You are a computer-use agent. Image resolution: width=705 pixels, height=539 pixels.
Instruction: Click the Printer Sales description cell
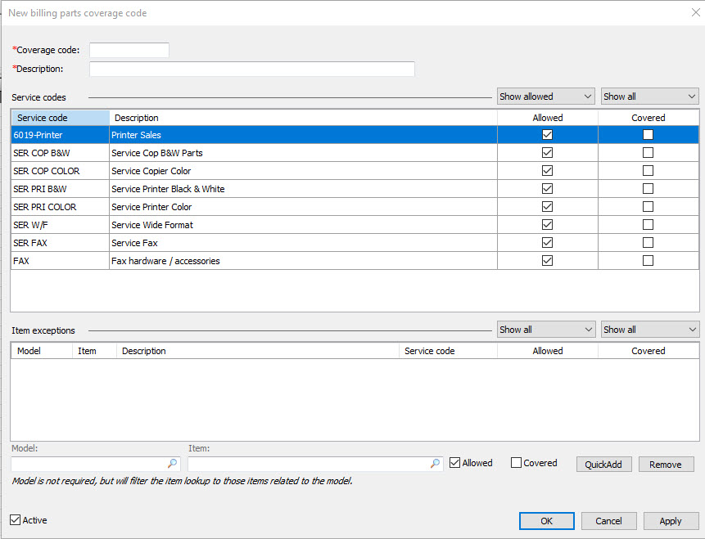(x=303, y=135)
